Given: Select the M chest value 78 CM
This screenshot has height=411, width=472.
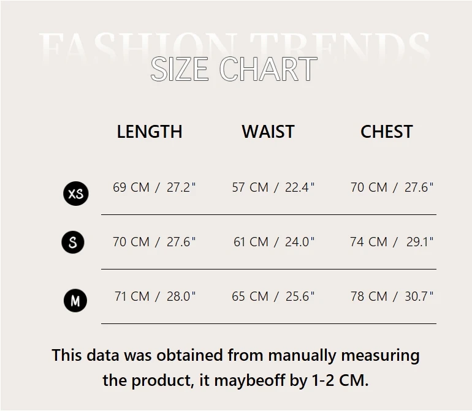Looking at the screenshot, I should [x=369, y=296].
